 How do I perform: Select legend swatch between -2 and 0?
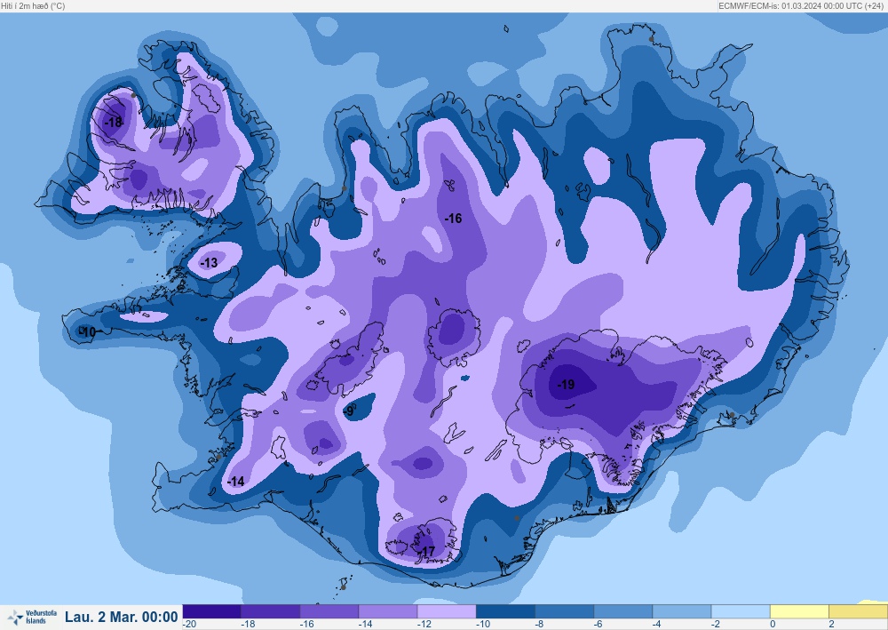click(x=741, y=611)
